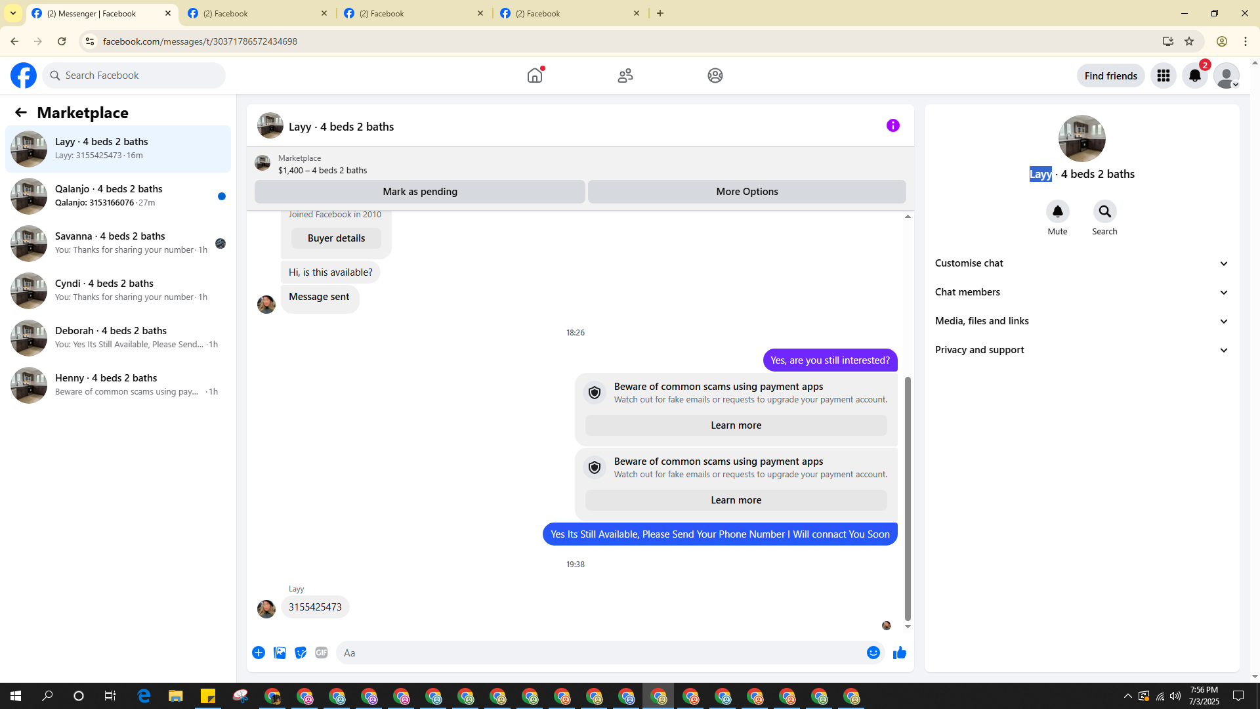Click the chat message scrollbar
1260x709 pixels.
[908, 499]
